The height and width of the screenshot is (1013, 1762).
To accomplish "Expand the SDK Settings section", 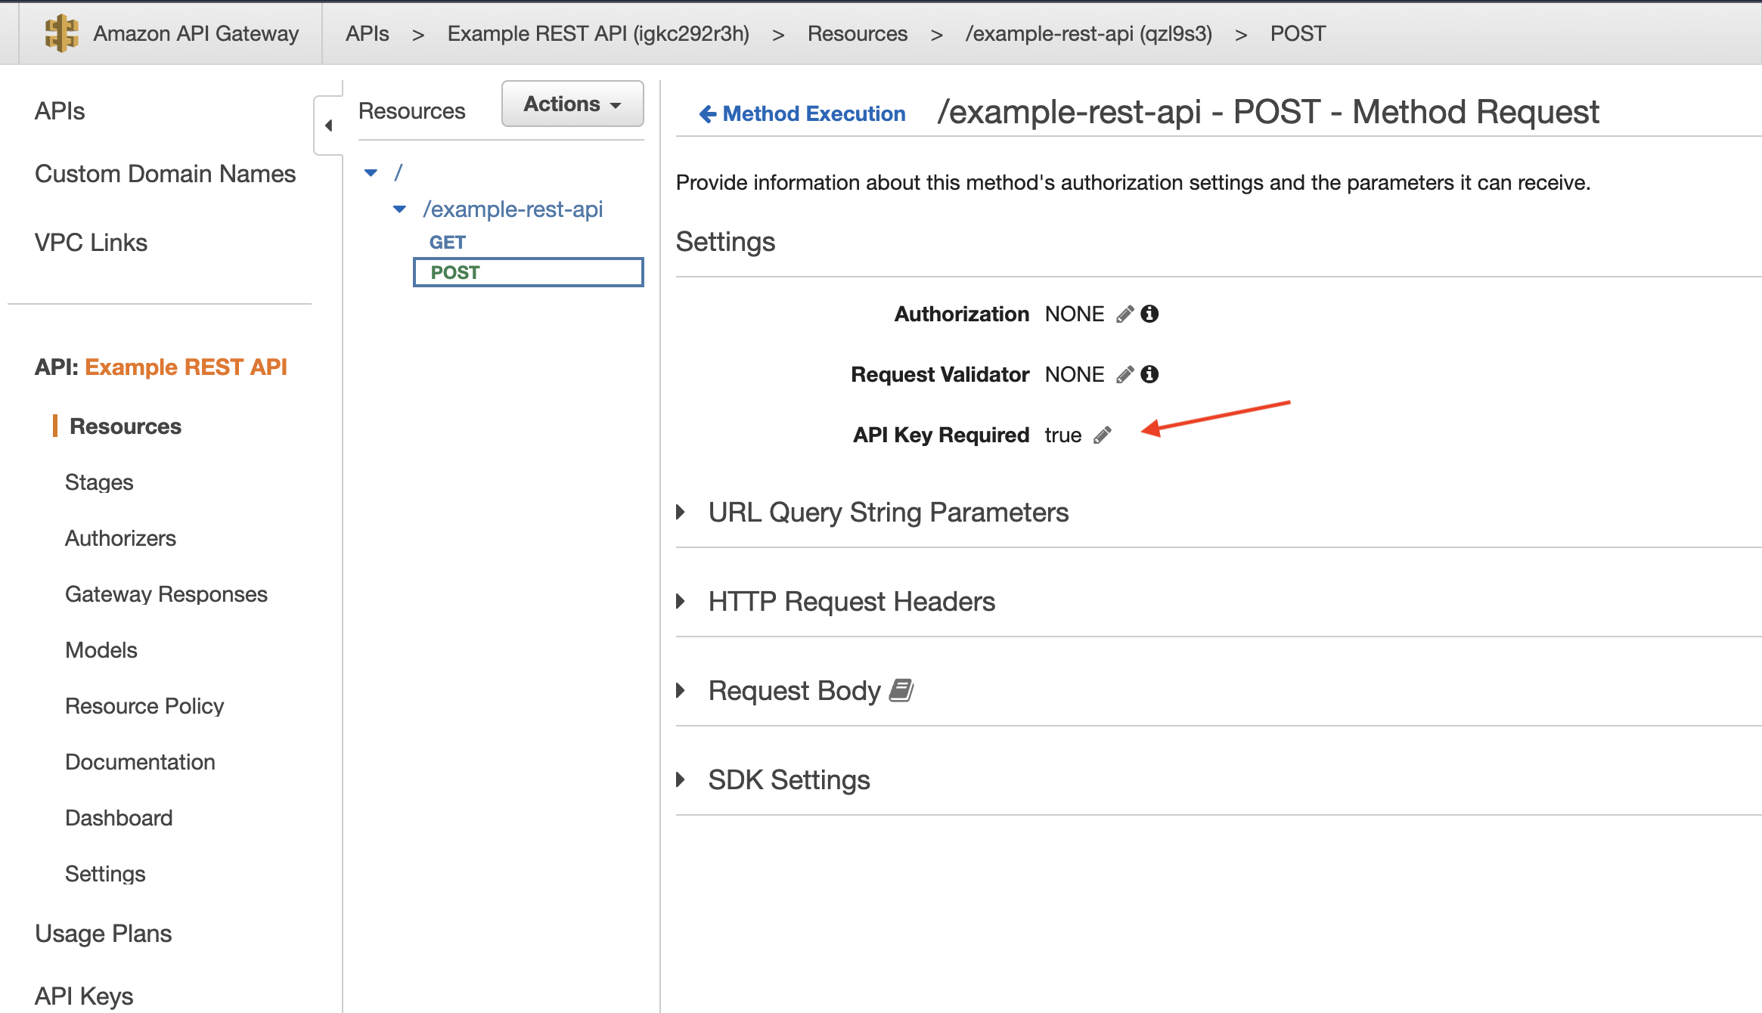I will (x=685, y=779).
